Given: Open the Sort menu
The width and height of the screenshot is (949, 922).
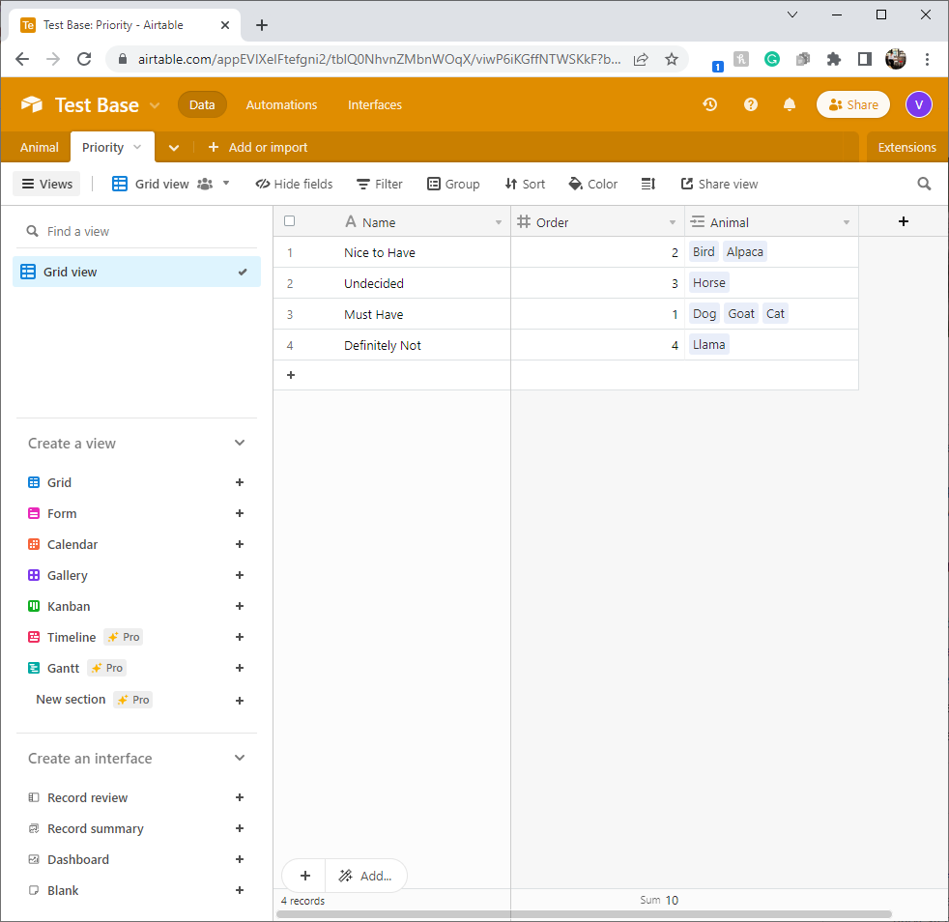Looking at the screenshot, I should 525,184.
